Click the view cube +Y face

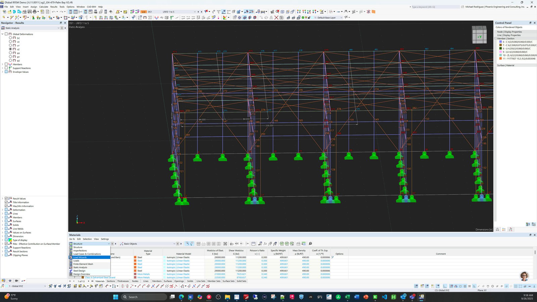coord(479,37)
